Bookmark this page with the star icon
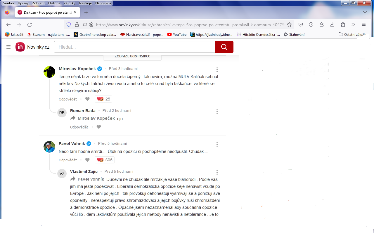 pyautogui.click(x=289, y=25)
